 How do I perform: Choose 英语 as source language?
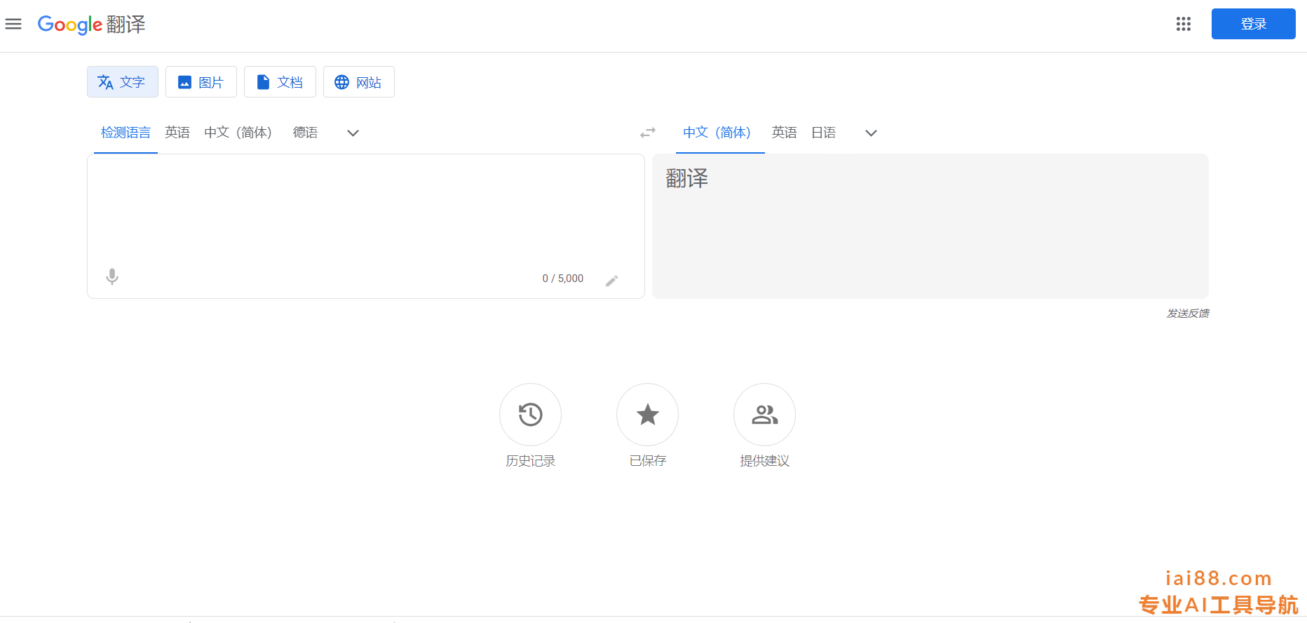point(177,133)
